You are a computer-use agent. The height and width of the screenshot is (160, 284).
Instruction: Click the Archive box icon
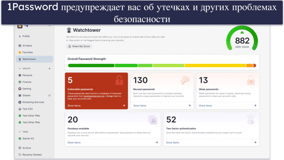20,148
